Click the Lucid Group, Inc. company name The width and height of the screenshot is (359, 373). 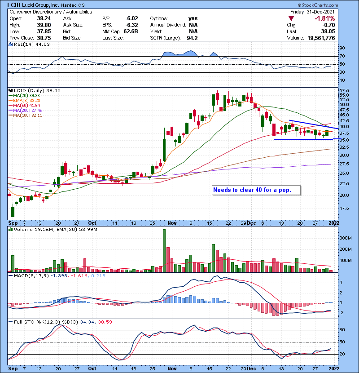pyautogui.click(x=40, y=5)
